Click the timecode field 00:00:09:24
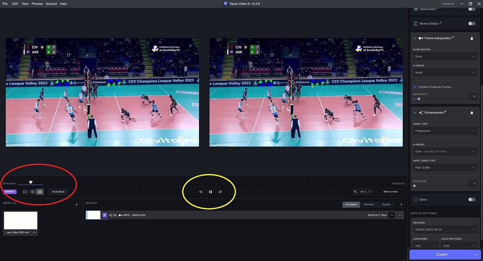This screenshot has height=261, width=483. 58,192
